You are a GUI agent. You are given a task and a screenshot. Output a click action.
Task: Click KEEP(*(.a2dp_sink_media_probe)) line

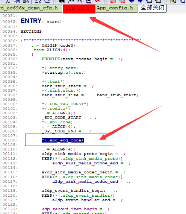click(82, 159)
